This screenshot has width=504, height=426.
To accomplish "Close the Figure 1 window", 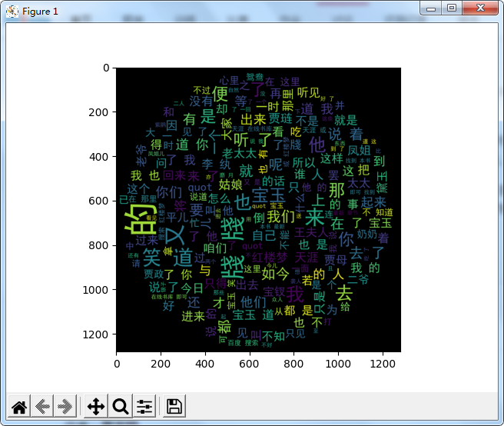I will click(480, 8).
